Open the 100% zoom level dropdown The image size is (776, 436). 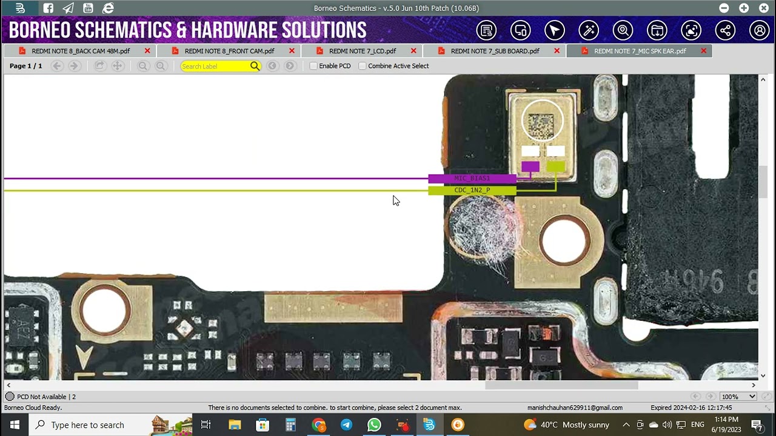pos(738,397)
